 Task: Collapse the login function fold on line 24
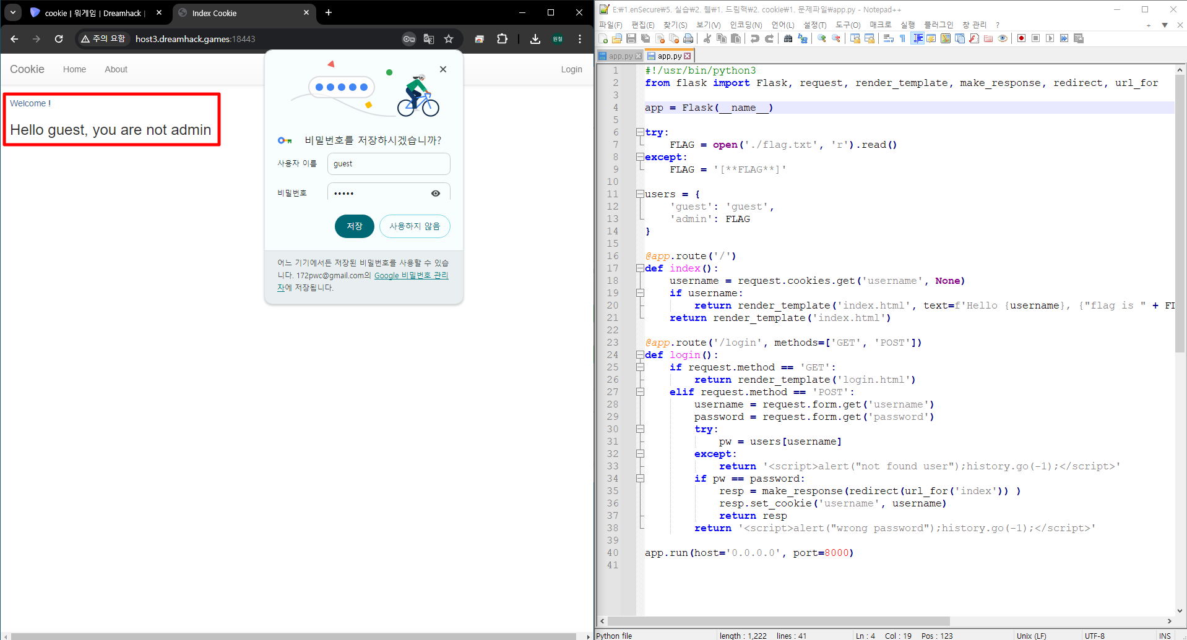[x=640, y=355]
